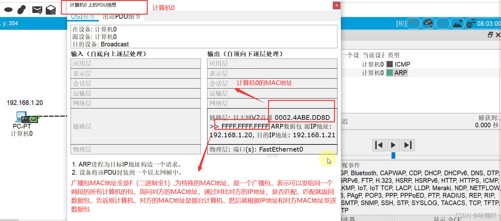
Task: Click the PC-PT 计算机0 device icon
Action: pos(21,117)
